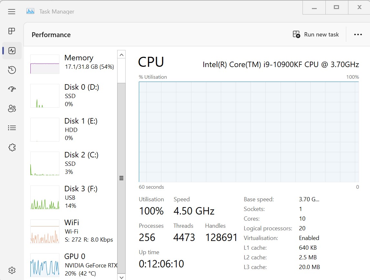The width and height of the screenshot is (370, 280).
Task: Select Disk 2 (C:) SSD entry
Action: point(71,163)
